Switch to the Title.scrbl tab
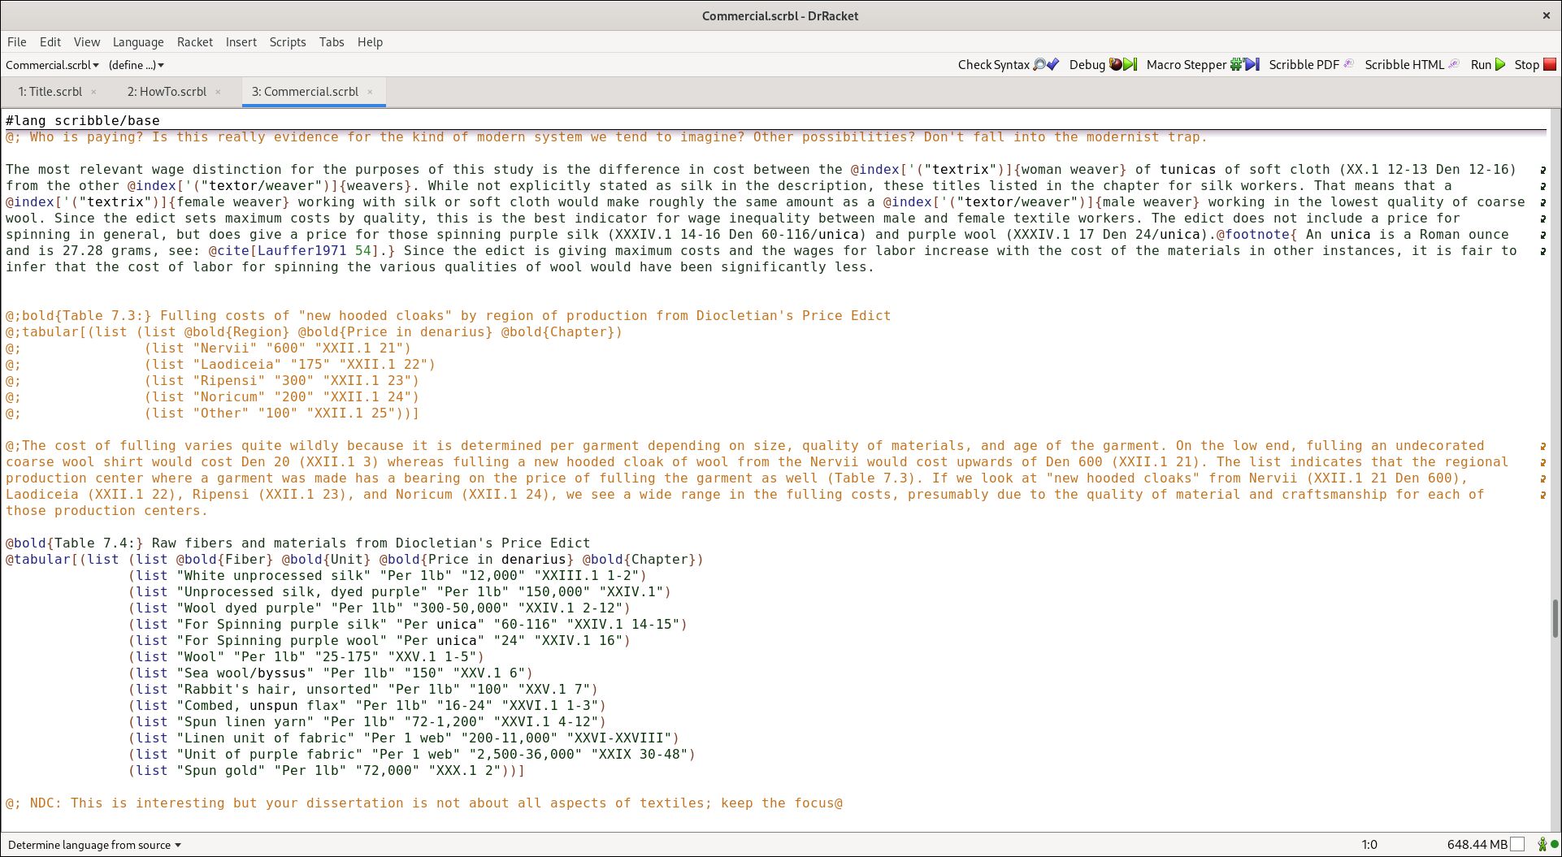This screenshot has width=1562, height=857. [x=50, y=92]
